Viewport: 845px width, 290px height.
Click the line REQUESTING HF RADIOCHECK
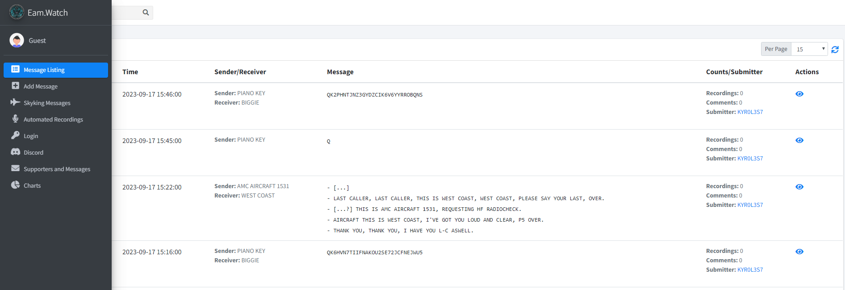[424, 209]
